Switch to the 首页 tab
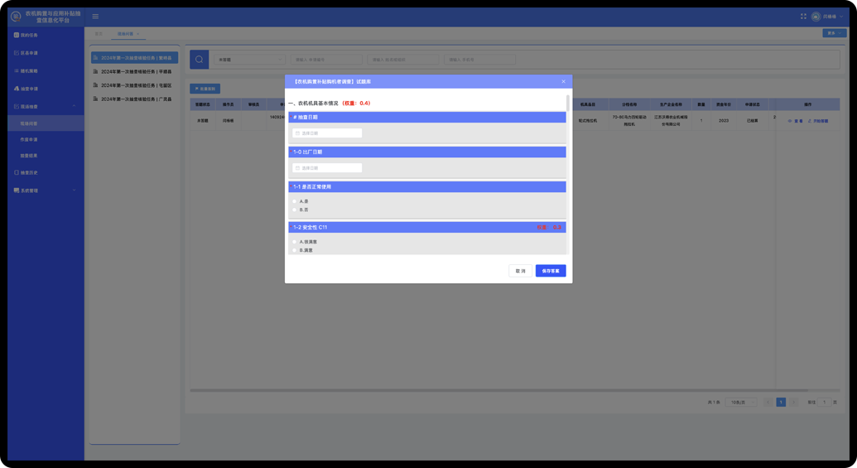The height and width of the screenshot is (468, 857). point(99,34)
